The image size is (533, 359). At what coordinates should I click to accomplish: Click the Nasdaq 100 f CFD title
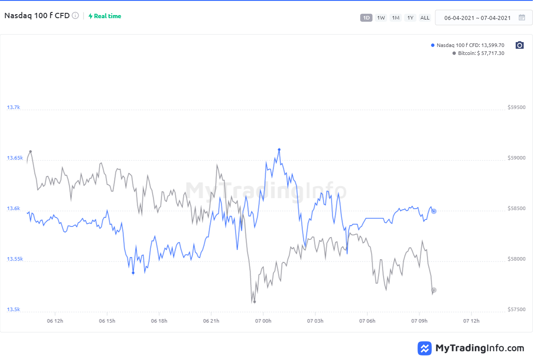[37, 16]
